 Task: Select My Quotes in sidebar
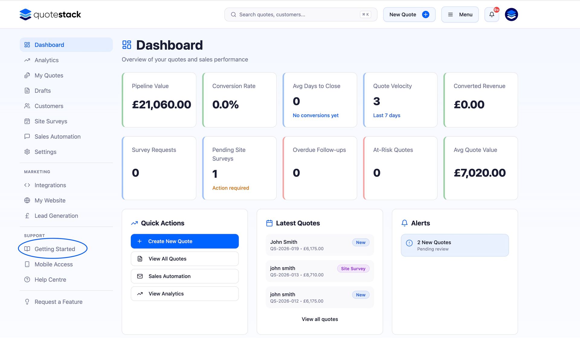coord(49,75)
